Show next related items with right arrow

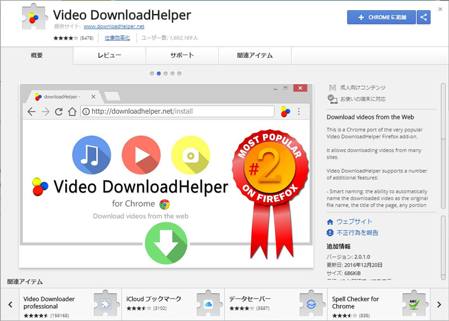439,304
